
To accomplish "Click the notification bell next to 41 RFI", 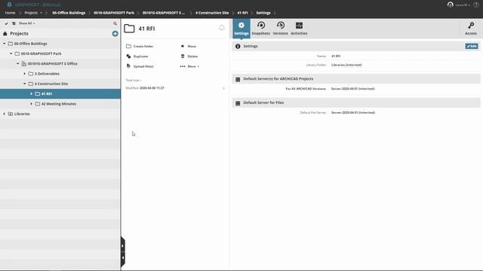I will (221, 28).
